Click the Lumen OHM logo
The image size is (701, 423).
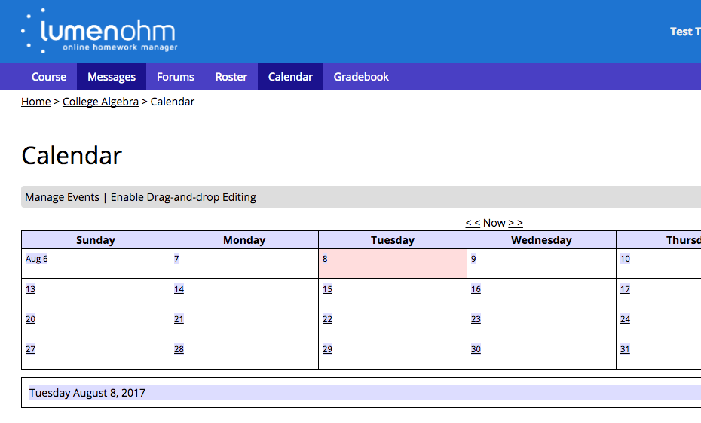click(99, 32)
